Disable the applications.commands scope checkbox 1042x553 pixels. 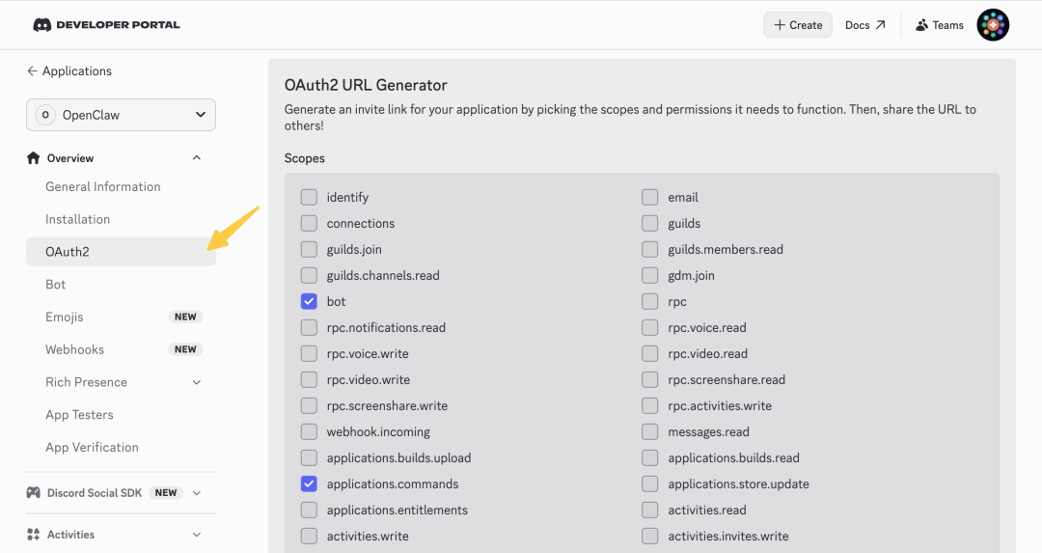[x=309, y=484]
